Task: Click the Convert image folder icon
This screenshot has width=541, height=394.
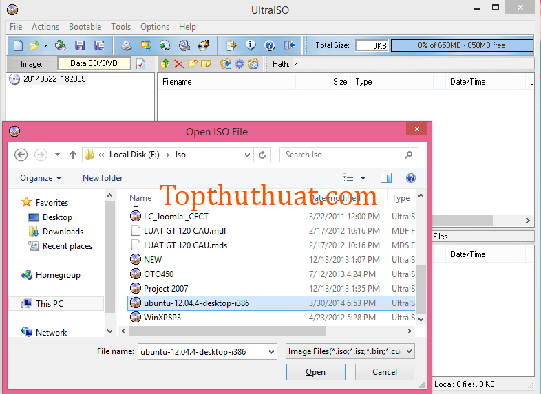Action: pos(146,45)
